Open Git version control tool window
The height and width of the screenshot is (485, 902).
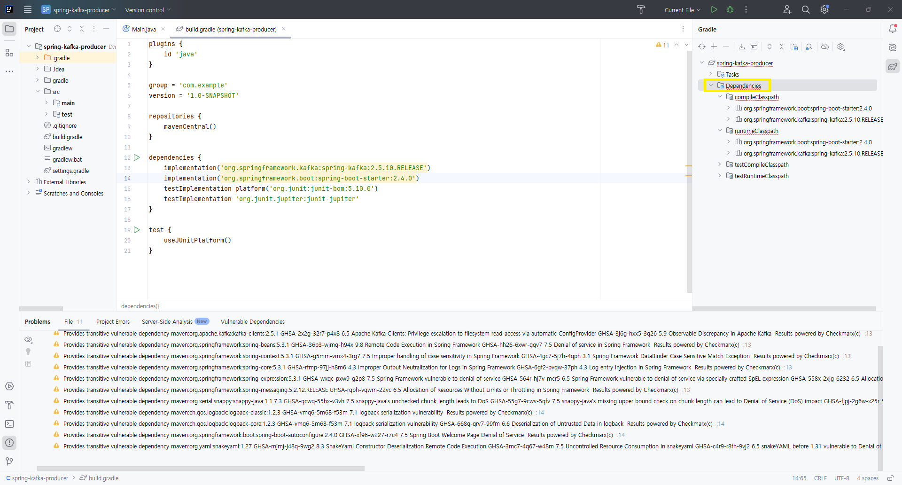click(9, 462)
